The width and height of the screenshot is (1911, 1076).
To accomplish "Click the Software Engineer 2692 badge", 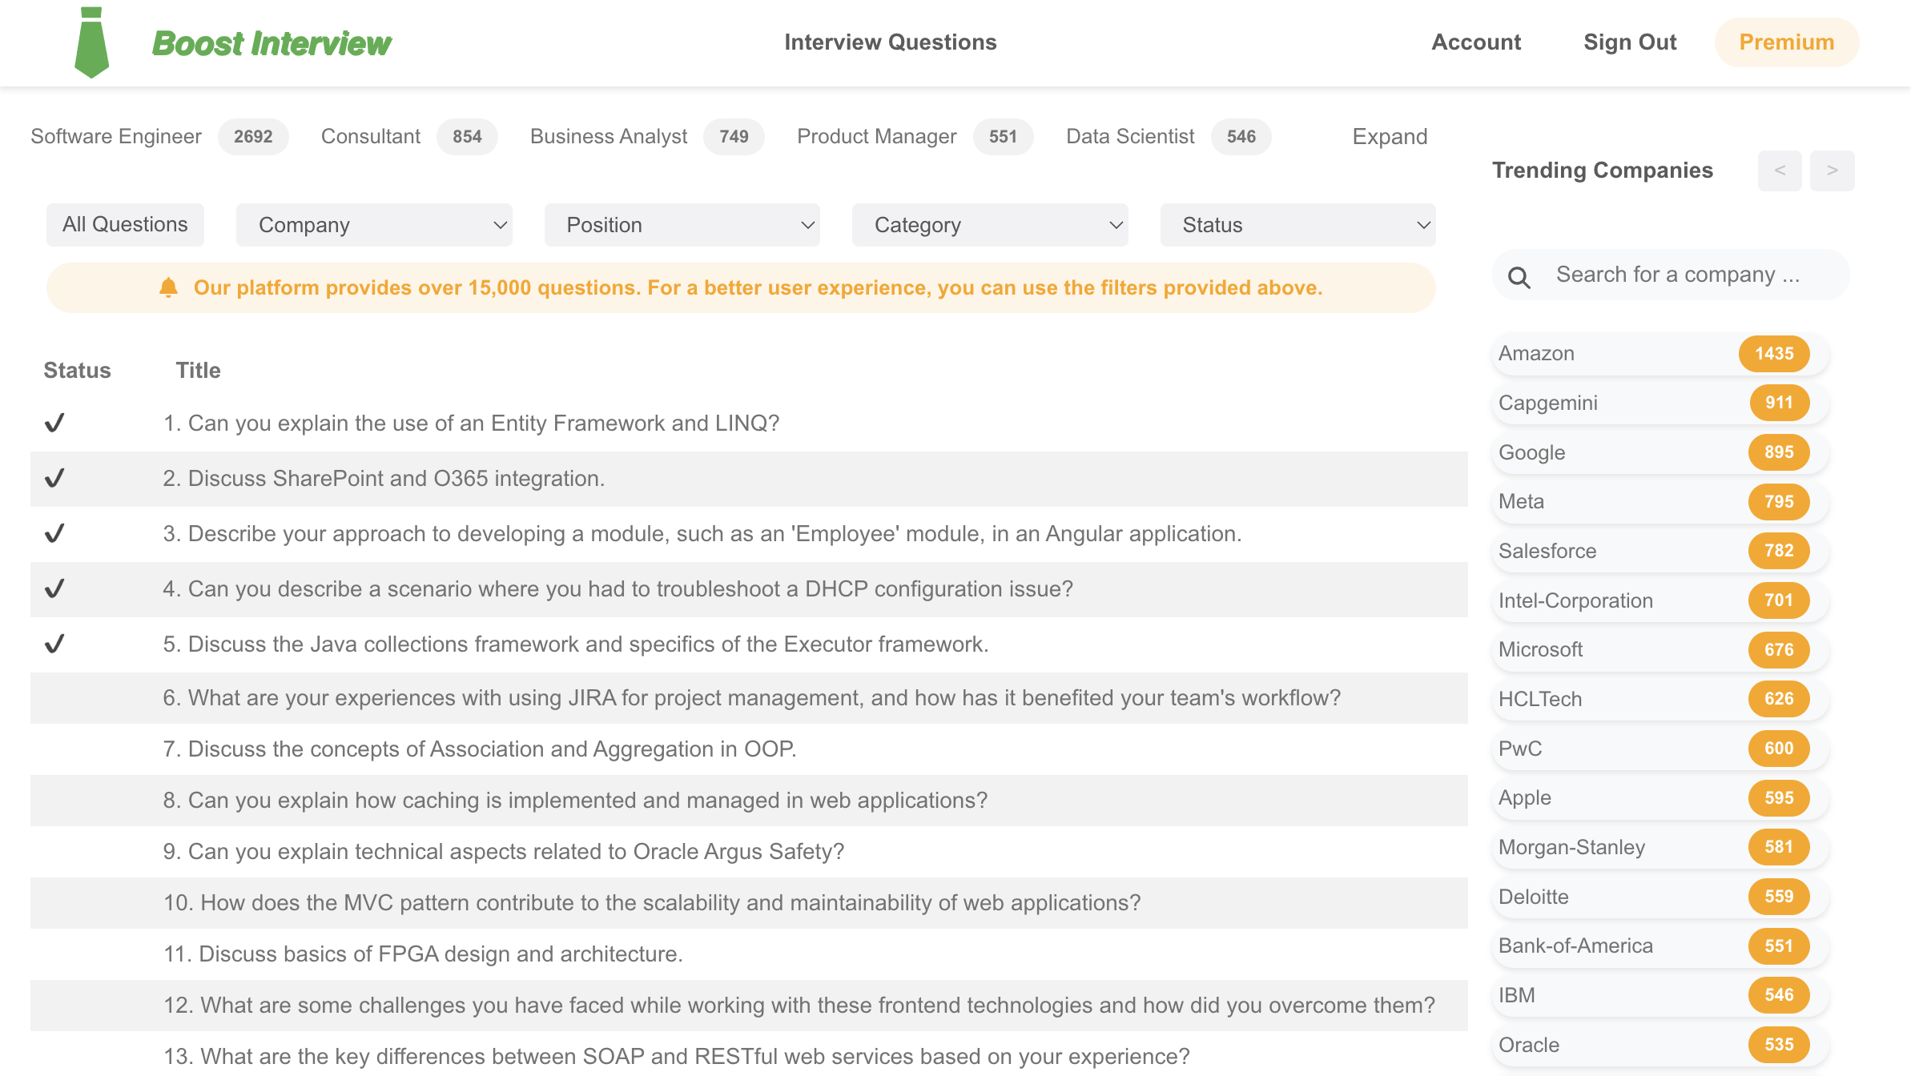I will tap(253, 137).
